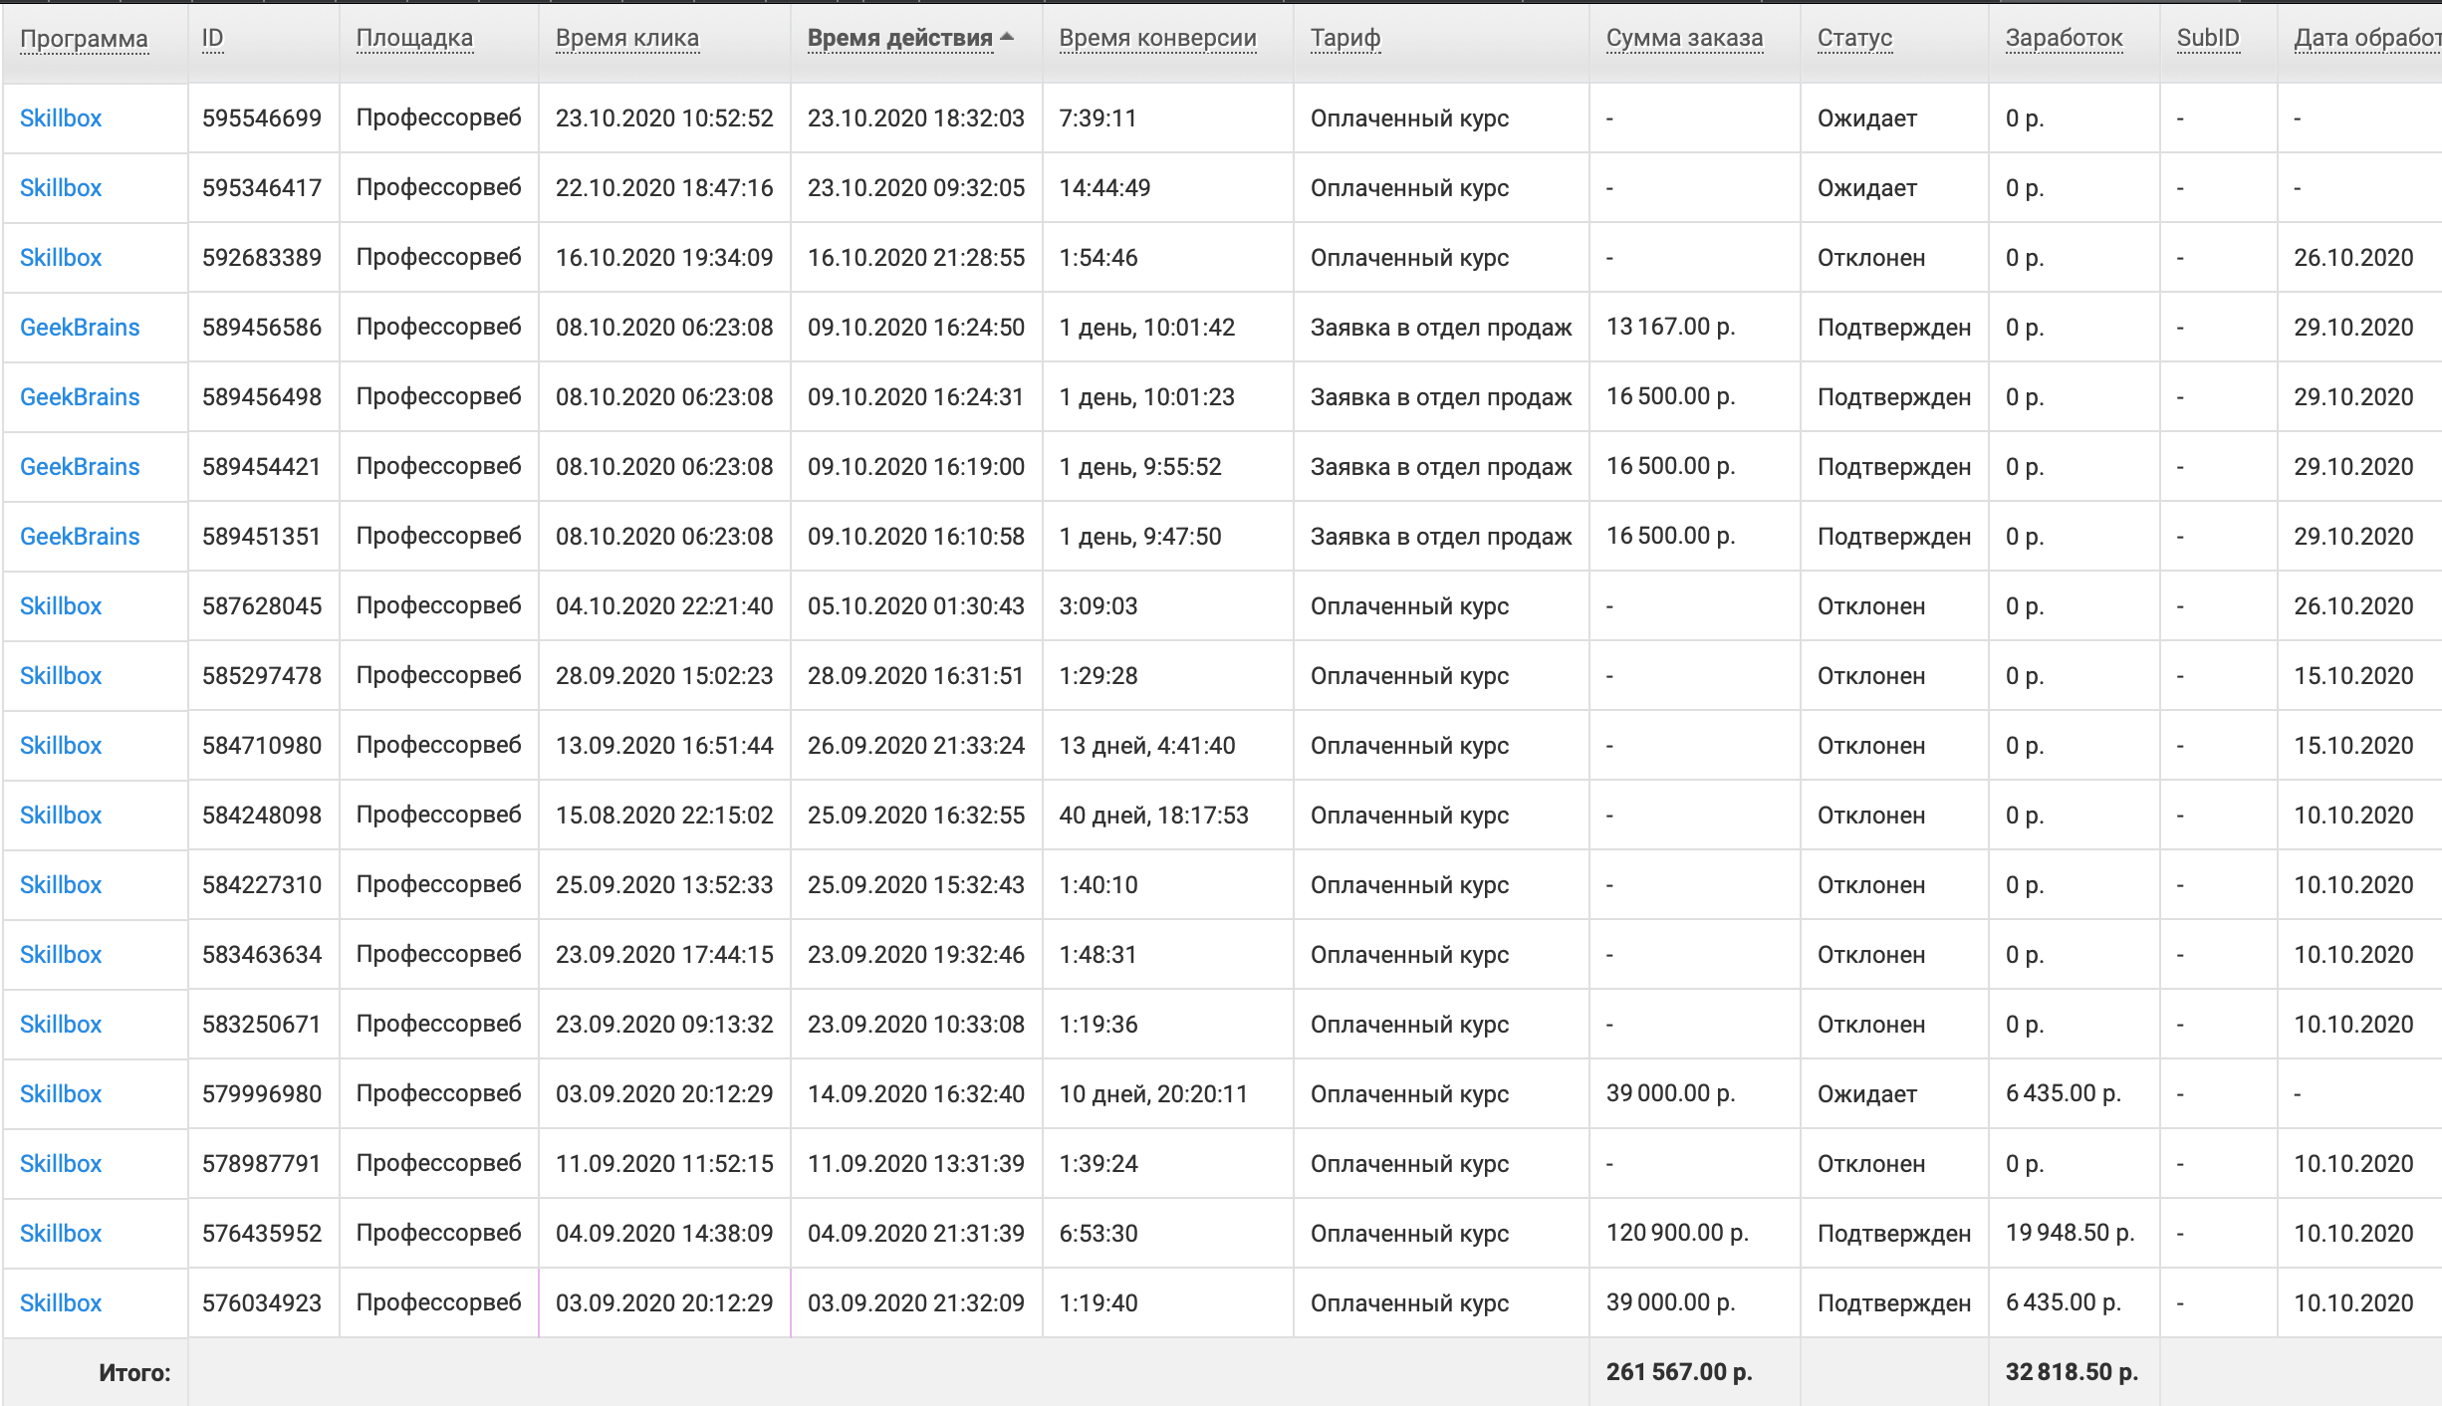Sort by Заработок column header

[x=2064, y=39]
